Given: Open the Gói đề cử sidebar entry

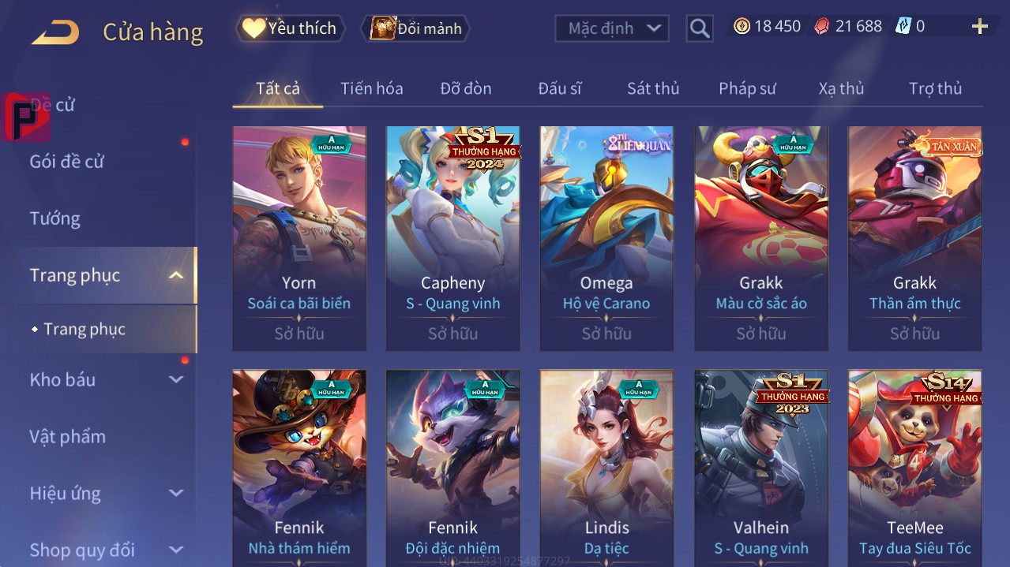Looking at the screenshot, I should 67,162.
